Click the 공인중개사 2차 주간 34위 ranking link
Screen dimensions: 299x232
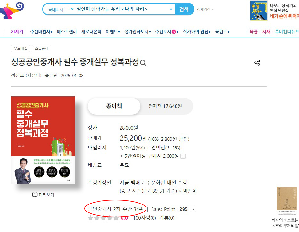pyautogui.click(x=115, y=209)
